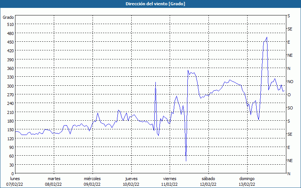Click the 'lunes' day label
Screen dimensions: 301x188
coord(15,179)
